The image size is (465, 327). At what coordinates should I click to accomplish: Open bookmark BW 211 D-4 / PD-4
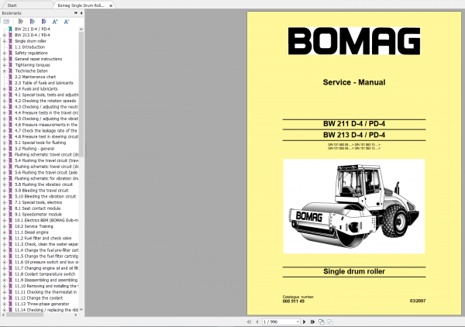[33, 29]
